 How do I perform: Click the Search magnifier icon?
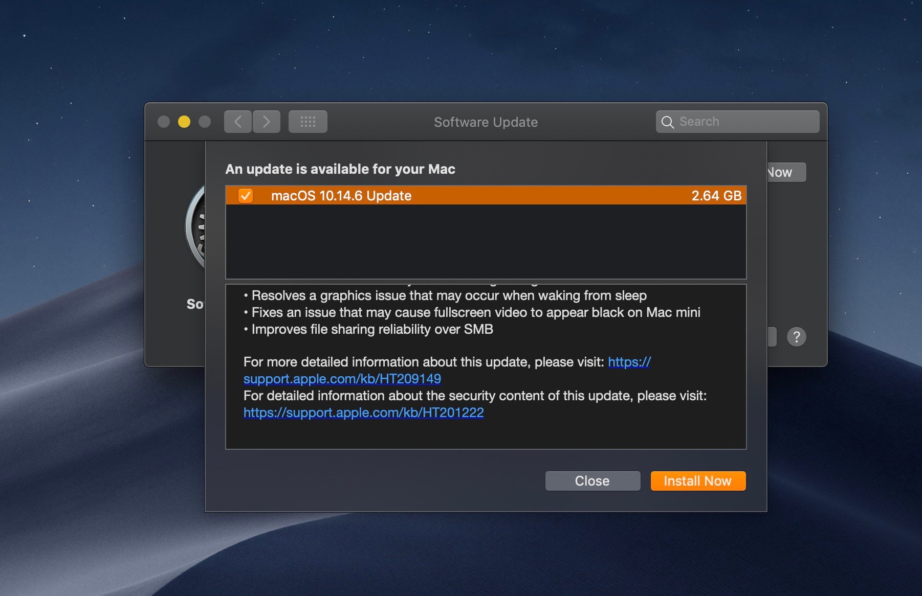[668, 122]
